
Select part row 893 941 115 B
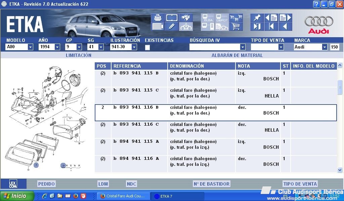[x=216, y=78]
